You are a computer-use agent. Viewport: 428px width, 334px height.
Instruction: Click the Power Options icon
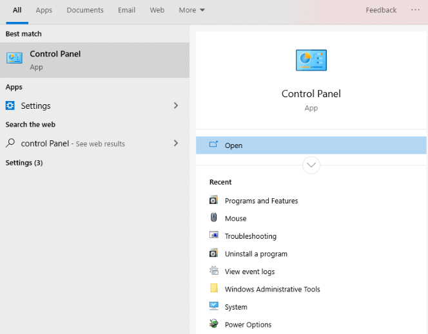[x=214, y=324]
